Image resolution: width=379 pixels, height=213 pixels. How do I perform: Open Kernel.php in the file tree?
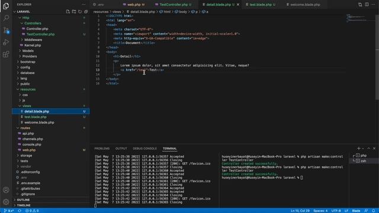[x=33, y=45]
